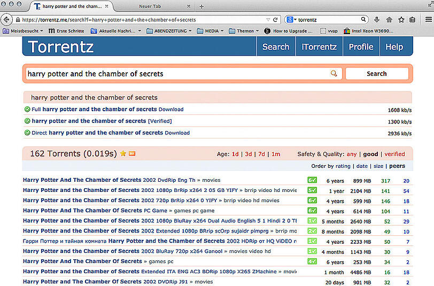This screenshot has width=434, height=286.
Task: Order results by rating
Action: tap(343, 166)
